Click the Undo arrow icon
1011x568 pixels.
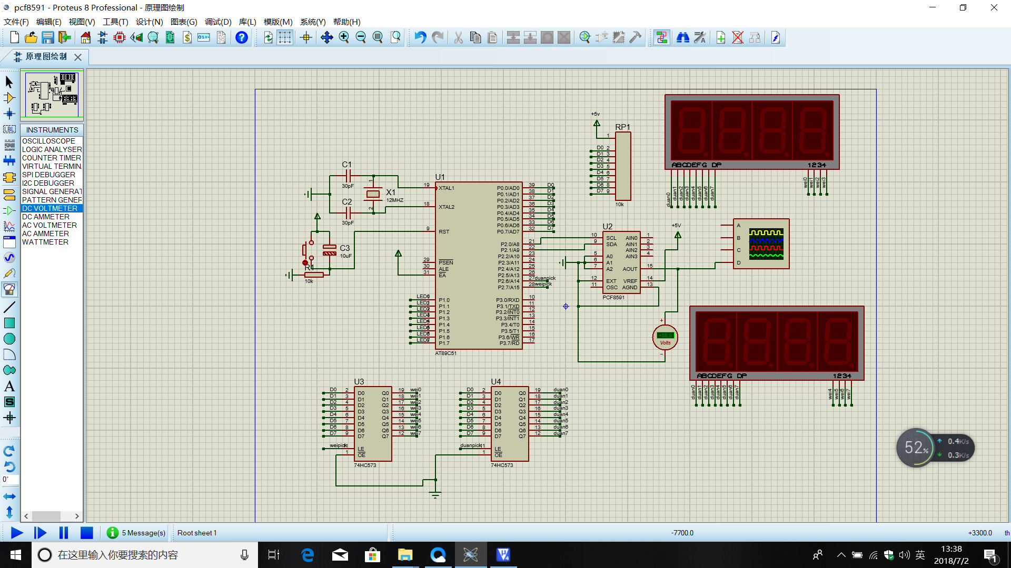coord(420,37)
